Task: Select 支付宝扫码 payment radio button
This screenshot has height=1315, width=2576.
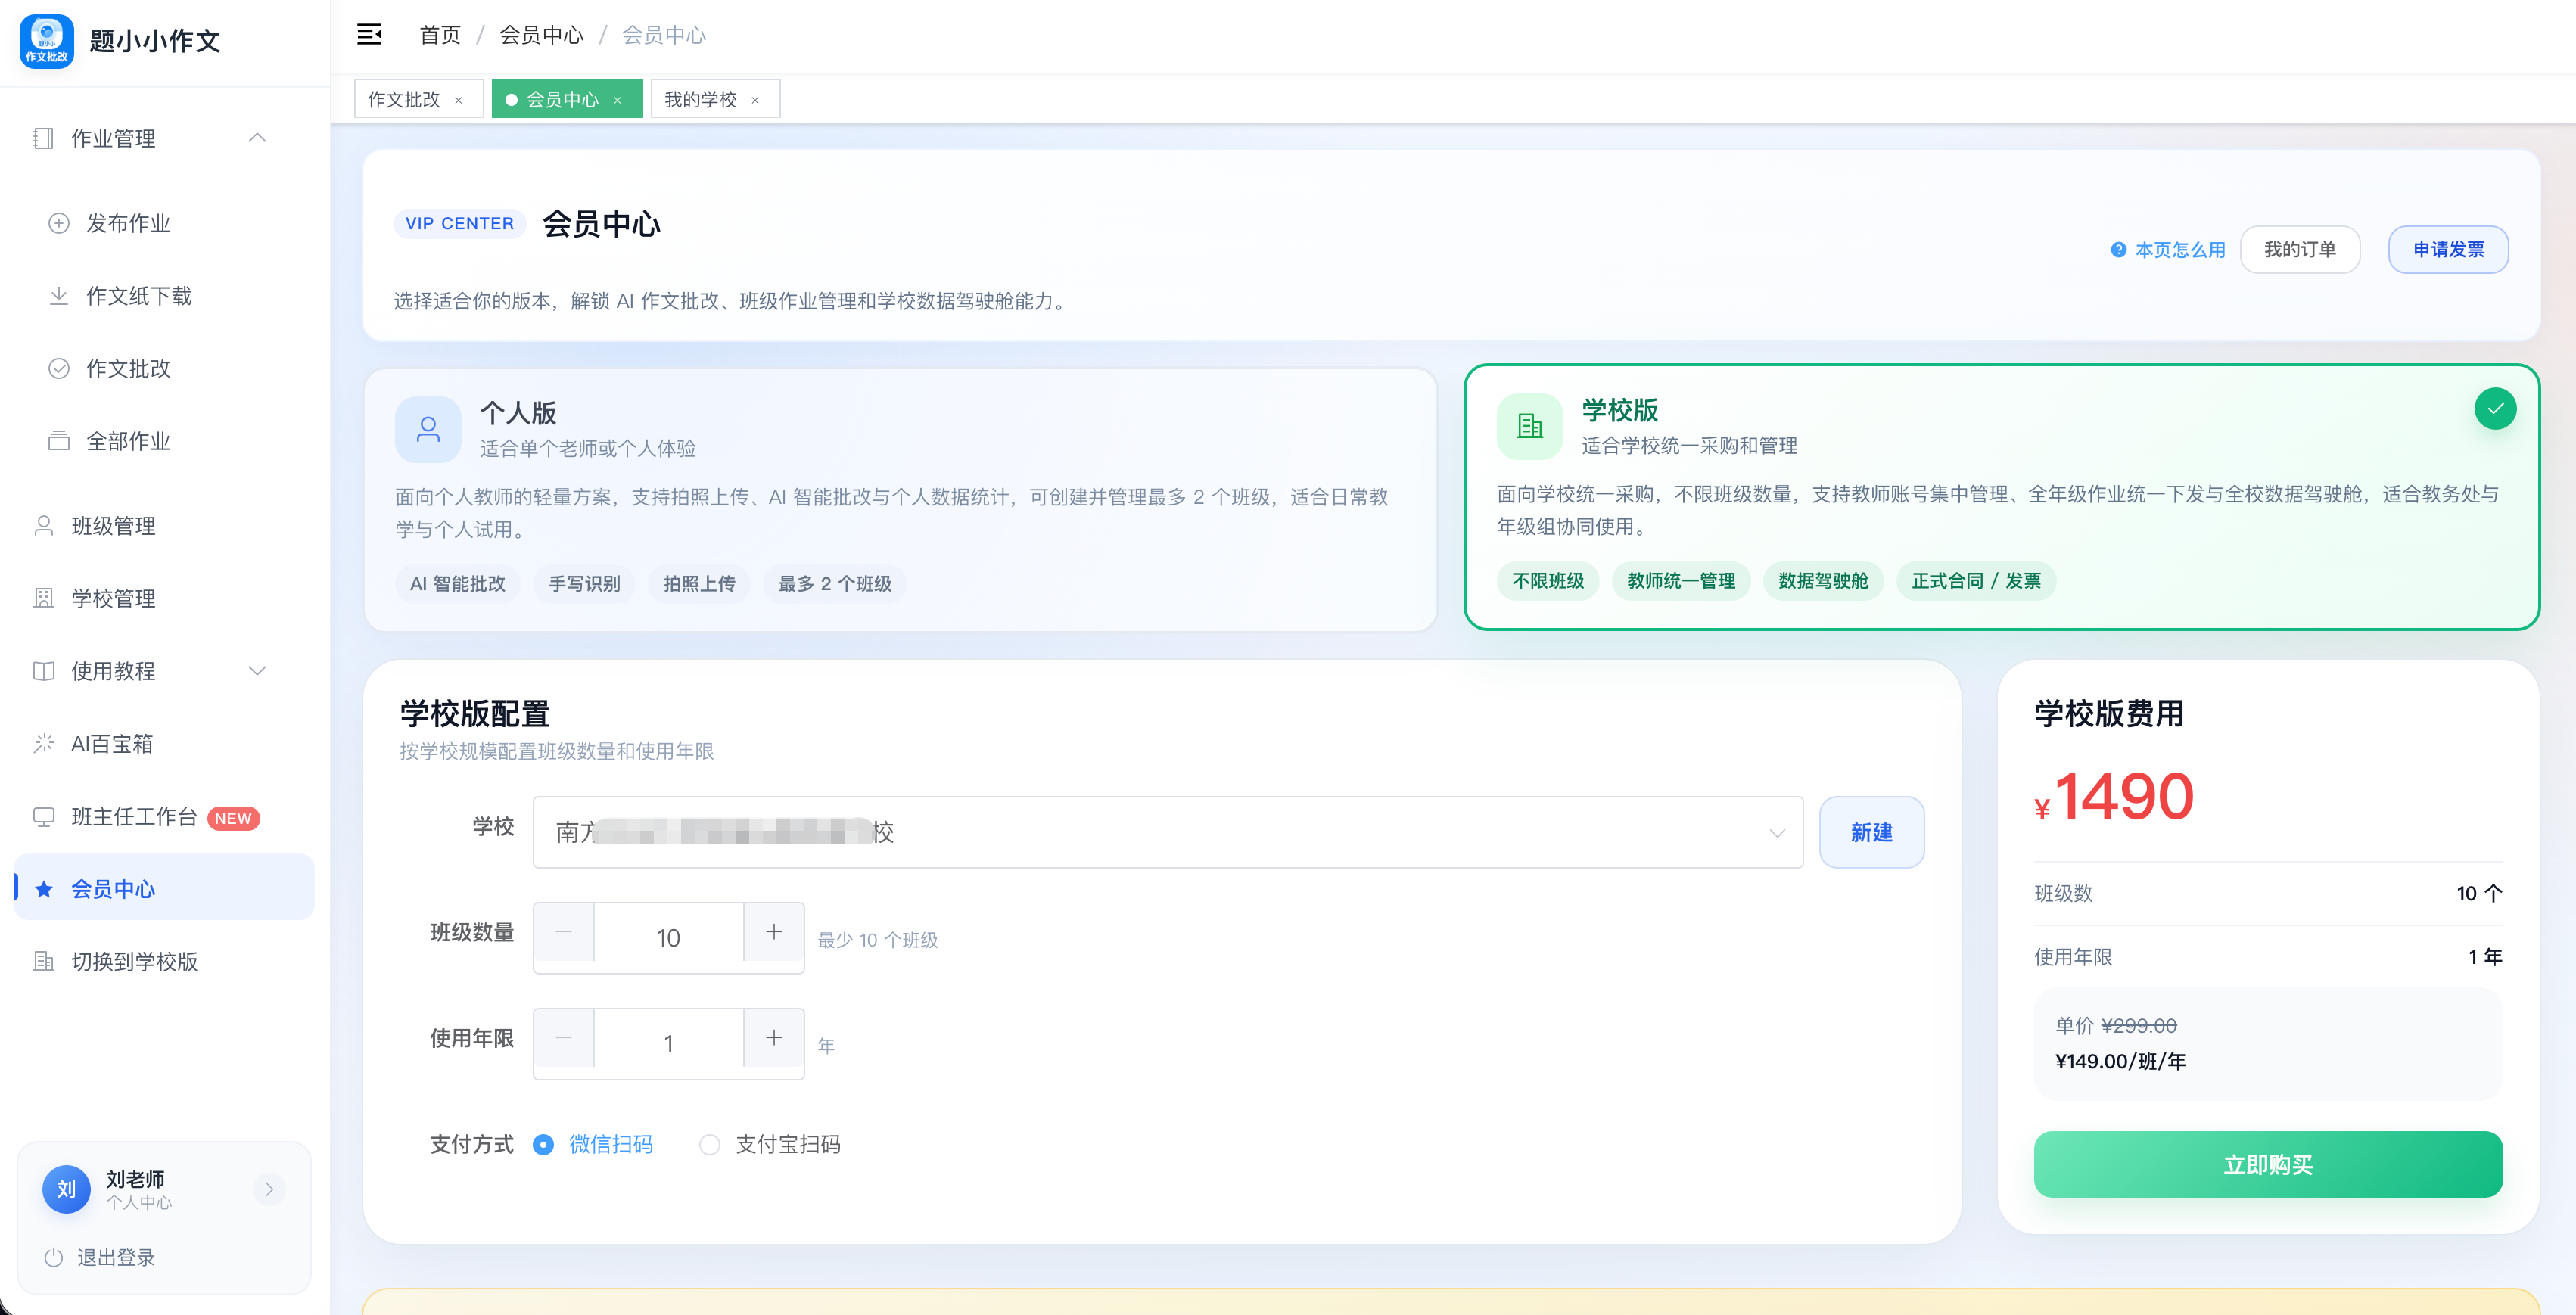Action: coord(709,1144)
